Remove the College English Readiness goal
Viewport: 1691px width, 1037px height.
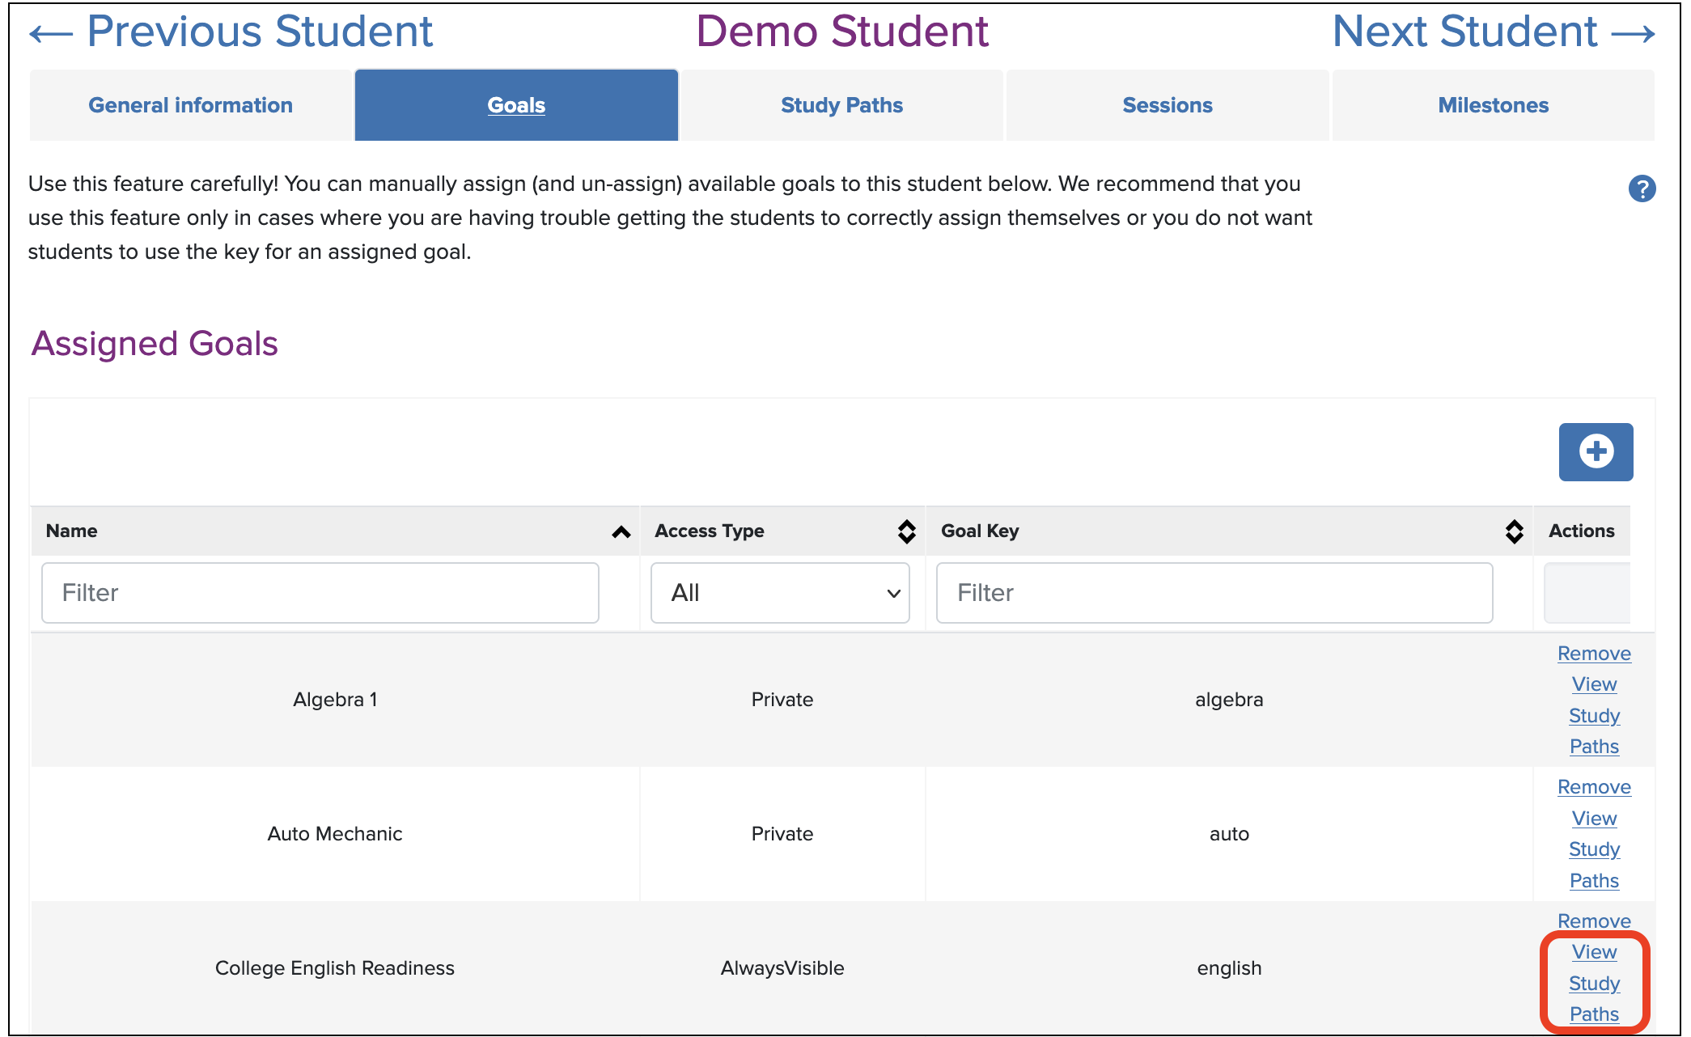pos(1594,921)
